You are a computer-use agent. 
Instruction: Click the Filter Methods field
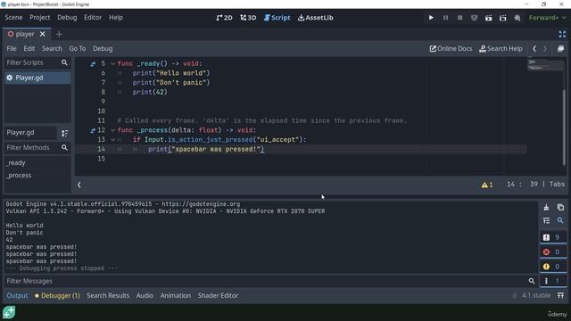37,147
